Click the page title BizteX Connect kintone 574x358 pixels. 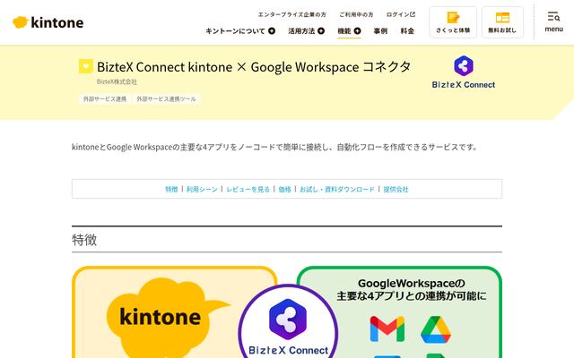[254, 67]
